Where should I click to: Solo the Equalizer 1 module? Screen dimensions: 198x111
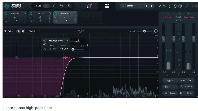pos(6,18)
